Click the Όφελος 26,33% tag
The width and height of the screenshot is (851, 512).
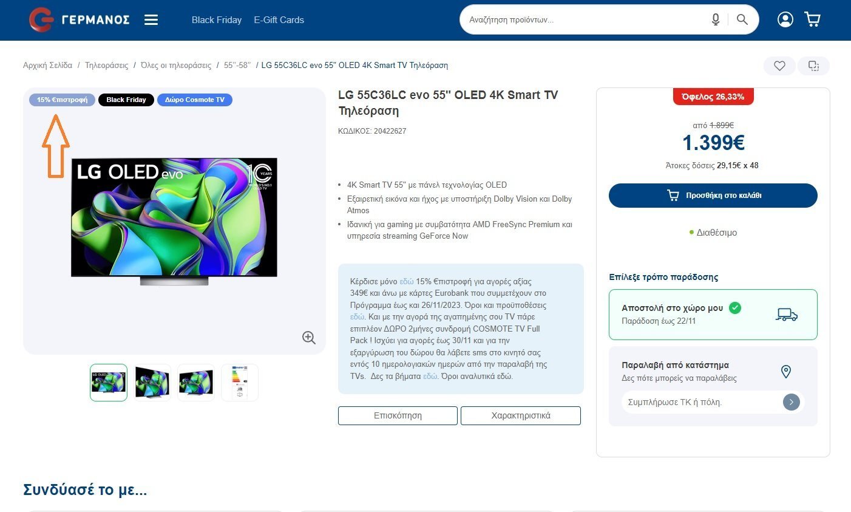713,97
